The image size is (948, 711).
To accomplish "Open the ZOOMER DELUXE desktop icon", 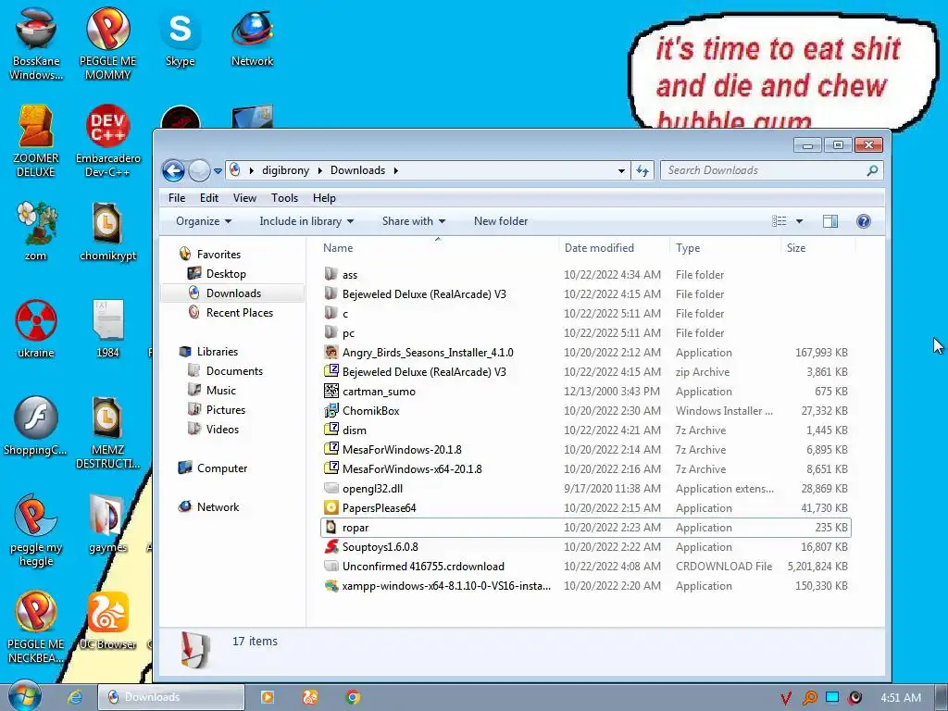I will coord(36,141).
